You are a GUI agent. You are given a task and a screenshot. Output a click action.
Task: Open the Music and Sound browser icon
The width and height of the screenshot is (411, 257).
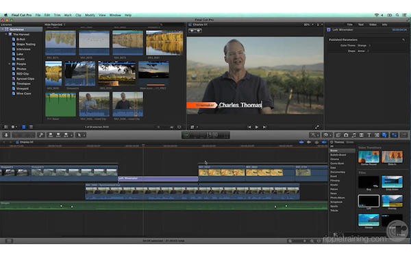tap(353, 135)
